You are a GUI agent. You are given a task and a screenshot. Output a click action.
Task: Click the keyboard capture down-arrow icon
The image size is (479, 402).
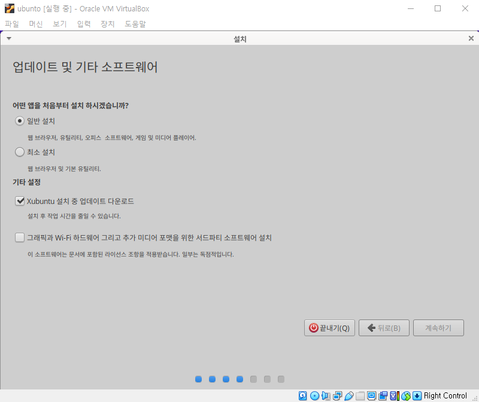417,396
